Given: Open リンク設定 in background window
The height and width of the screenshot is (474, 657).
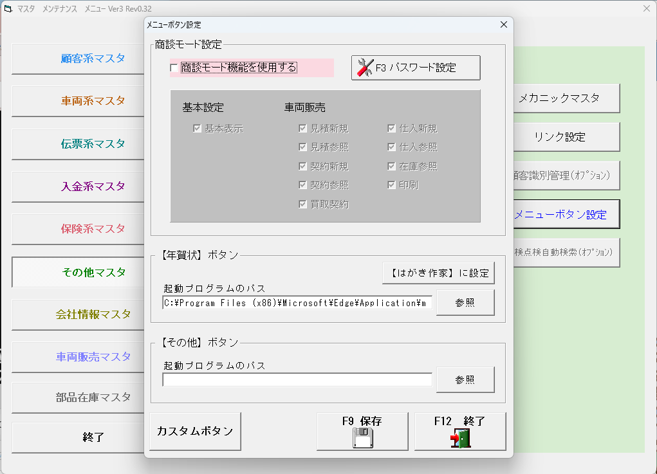Looking at the screenshot, I should (566, 137).
